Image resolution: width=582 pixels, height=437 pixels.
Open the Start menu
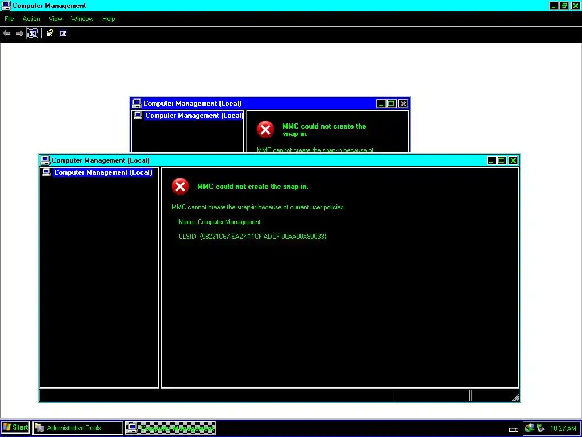(x=15, y=428)
